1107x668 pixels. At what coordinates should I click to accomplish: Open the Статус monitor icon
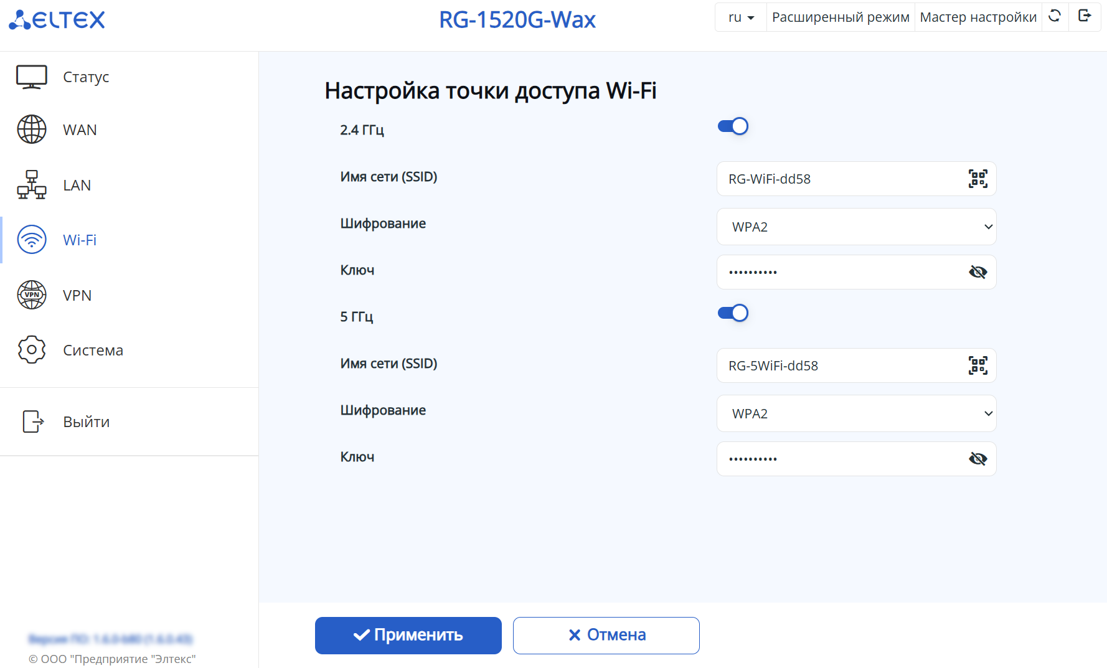(x=32, y=77)
